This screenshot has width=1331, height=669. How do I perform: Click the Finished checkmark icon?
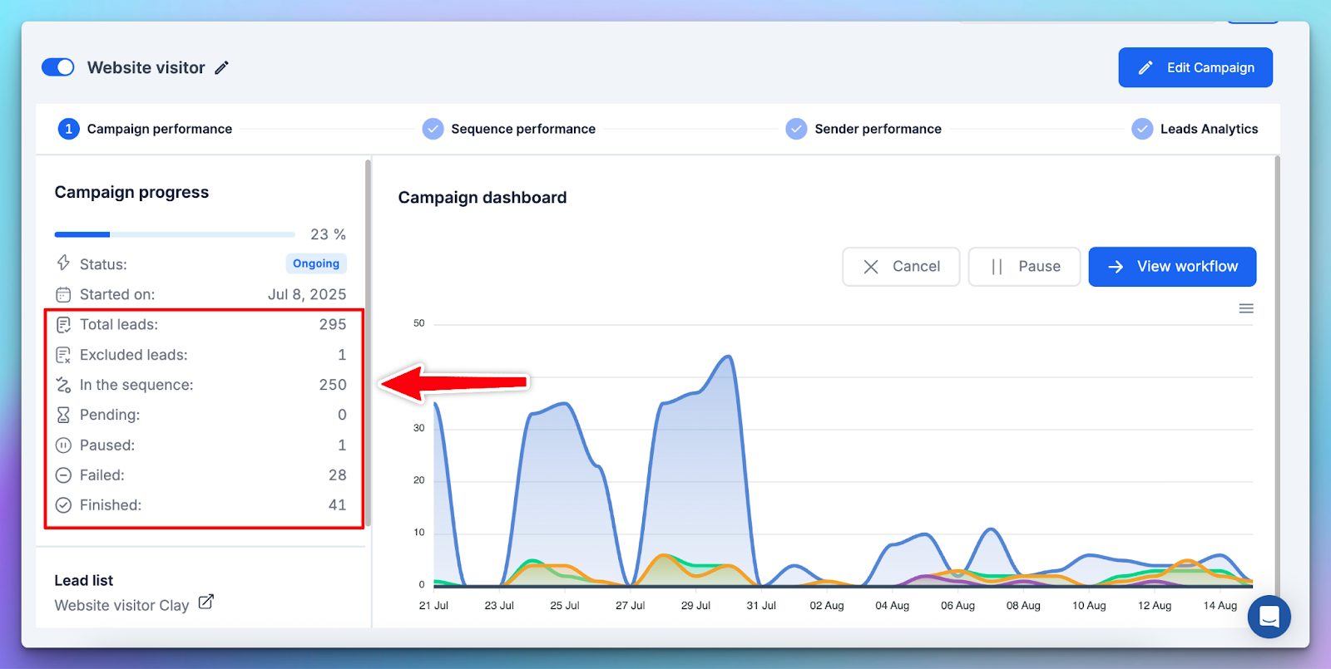click(63, 505)
